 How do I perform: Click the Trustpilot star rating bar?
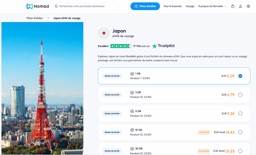121,46
